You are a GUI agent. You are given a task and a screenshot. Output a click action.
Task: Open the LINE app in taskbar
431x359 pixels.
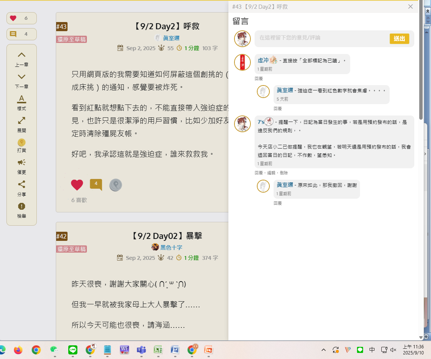(x=73, y=350)
